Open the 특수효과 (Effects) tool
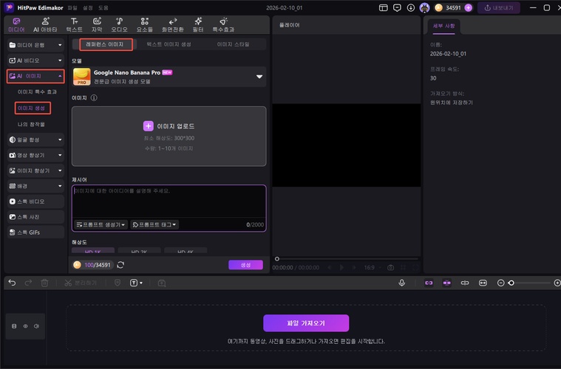Image resolution: width=561 pixels, height=369 pixels. [223, 24]
